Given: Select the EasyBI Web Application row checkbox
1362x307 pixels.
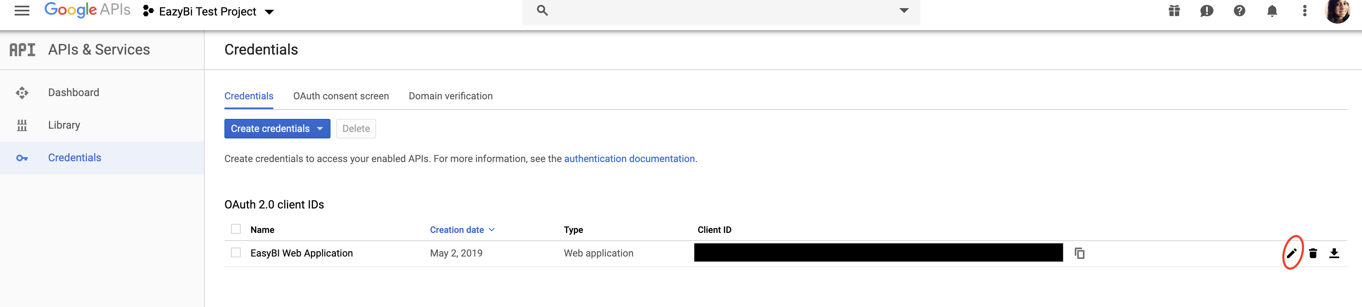Looking at the screenshot, I should point(236,253).
